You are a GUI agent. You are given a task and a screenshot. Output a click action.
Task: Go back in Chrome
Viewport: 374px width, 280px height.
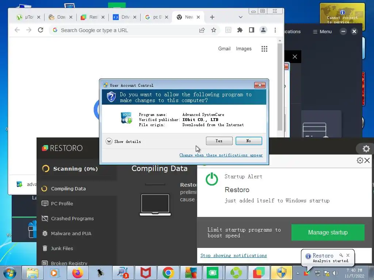tap(17, 30)
